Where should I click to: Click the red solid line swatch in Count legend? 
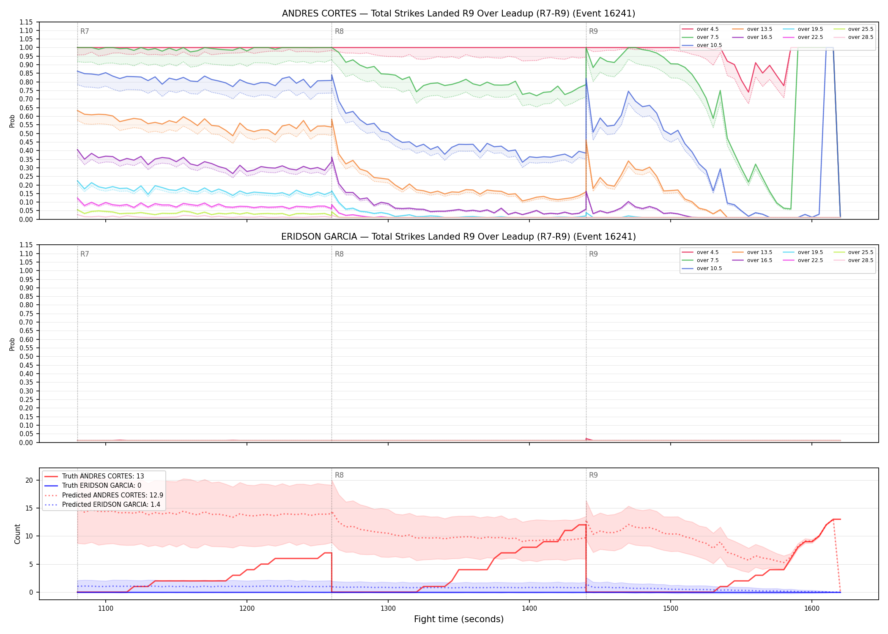point(52,476)
